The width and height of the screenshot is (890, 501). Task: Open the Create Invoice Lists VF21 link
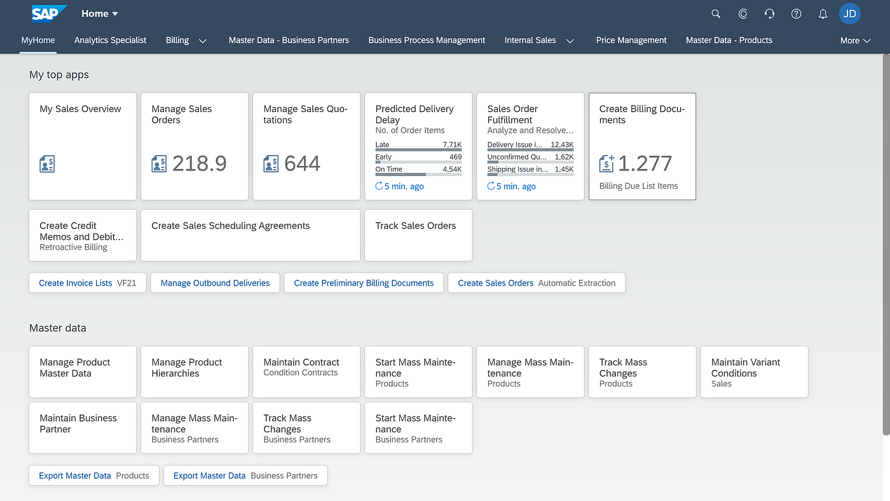[x=87, y=283]
